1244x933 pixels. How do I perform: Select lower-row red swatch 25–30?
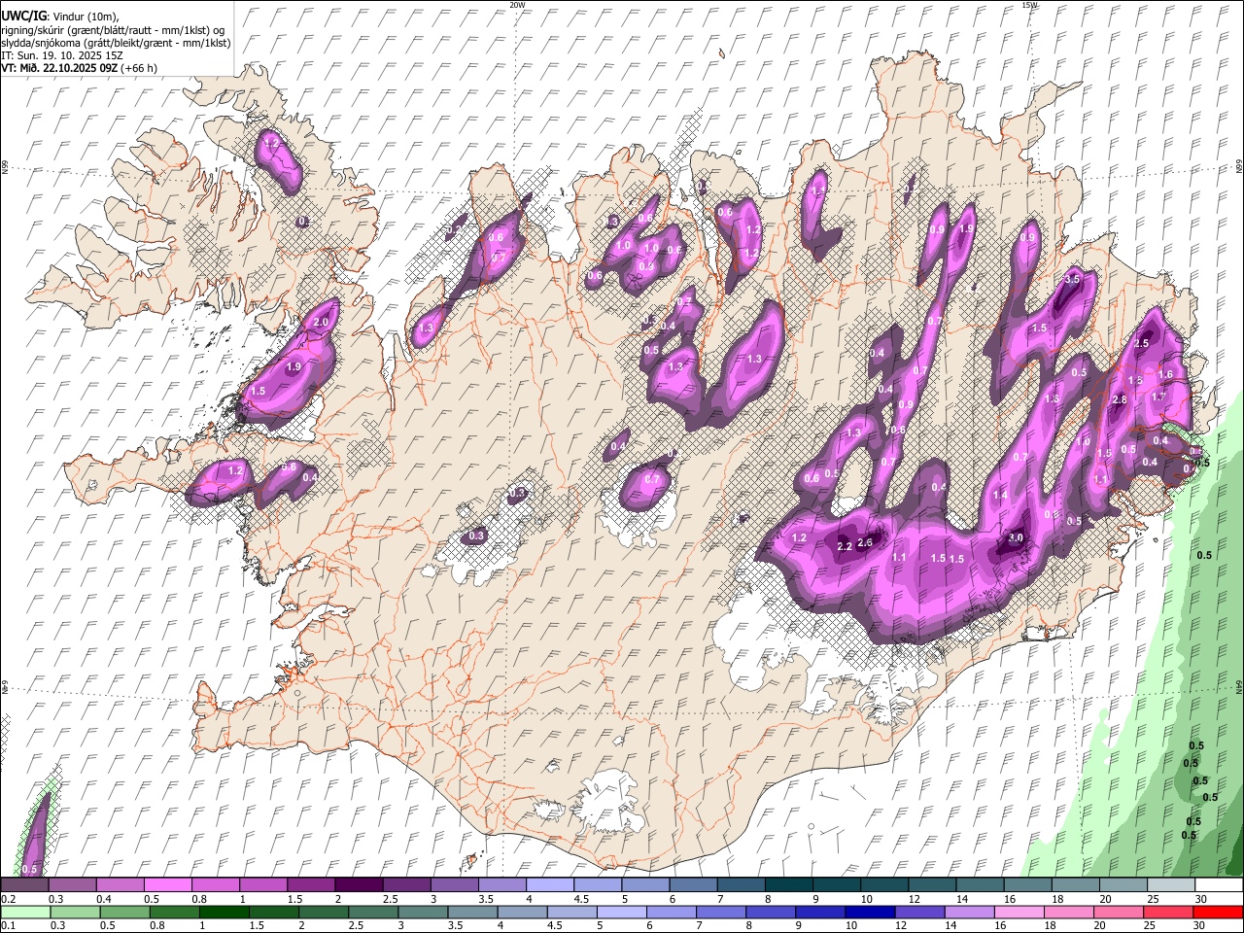pyautogui.click(x=1169, y=913)
